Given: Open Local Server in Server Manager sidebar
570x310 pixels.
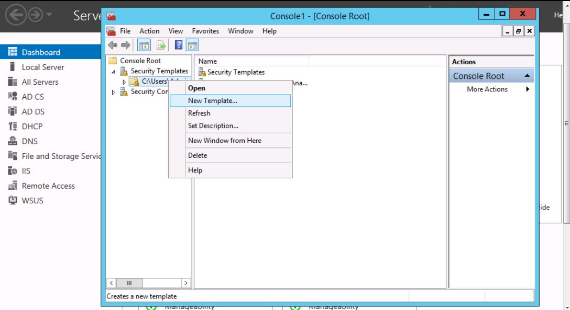Looking at the screenshot, I should coord(43,67).
